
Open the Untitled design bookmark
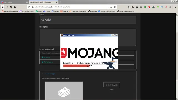point(107,11)
